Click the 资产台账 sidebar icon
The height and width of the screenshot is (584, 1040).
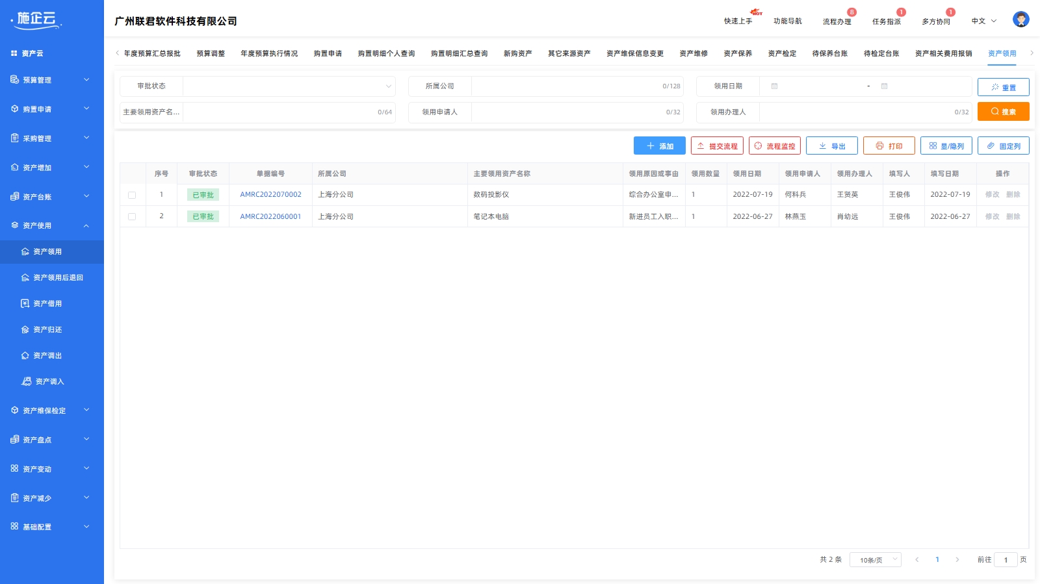14,196
